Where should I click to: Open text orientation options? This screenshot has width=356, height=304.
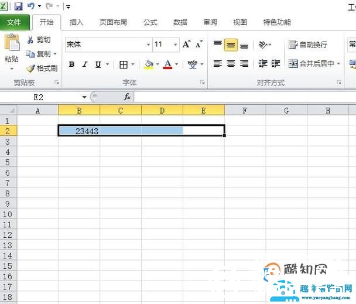(x=265, y=45)
